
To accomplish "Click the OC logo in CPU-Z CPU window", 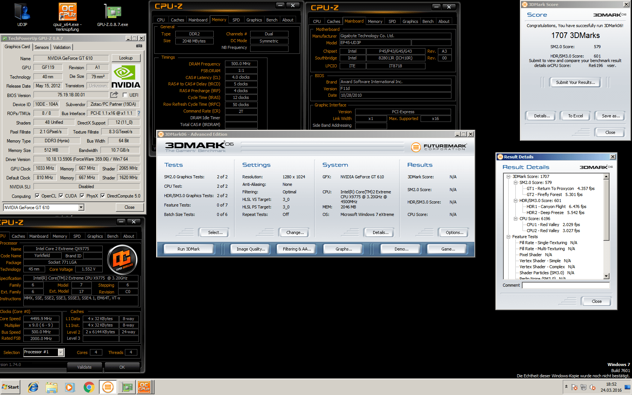I will point(122,259).
